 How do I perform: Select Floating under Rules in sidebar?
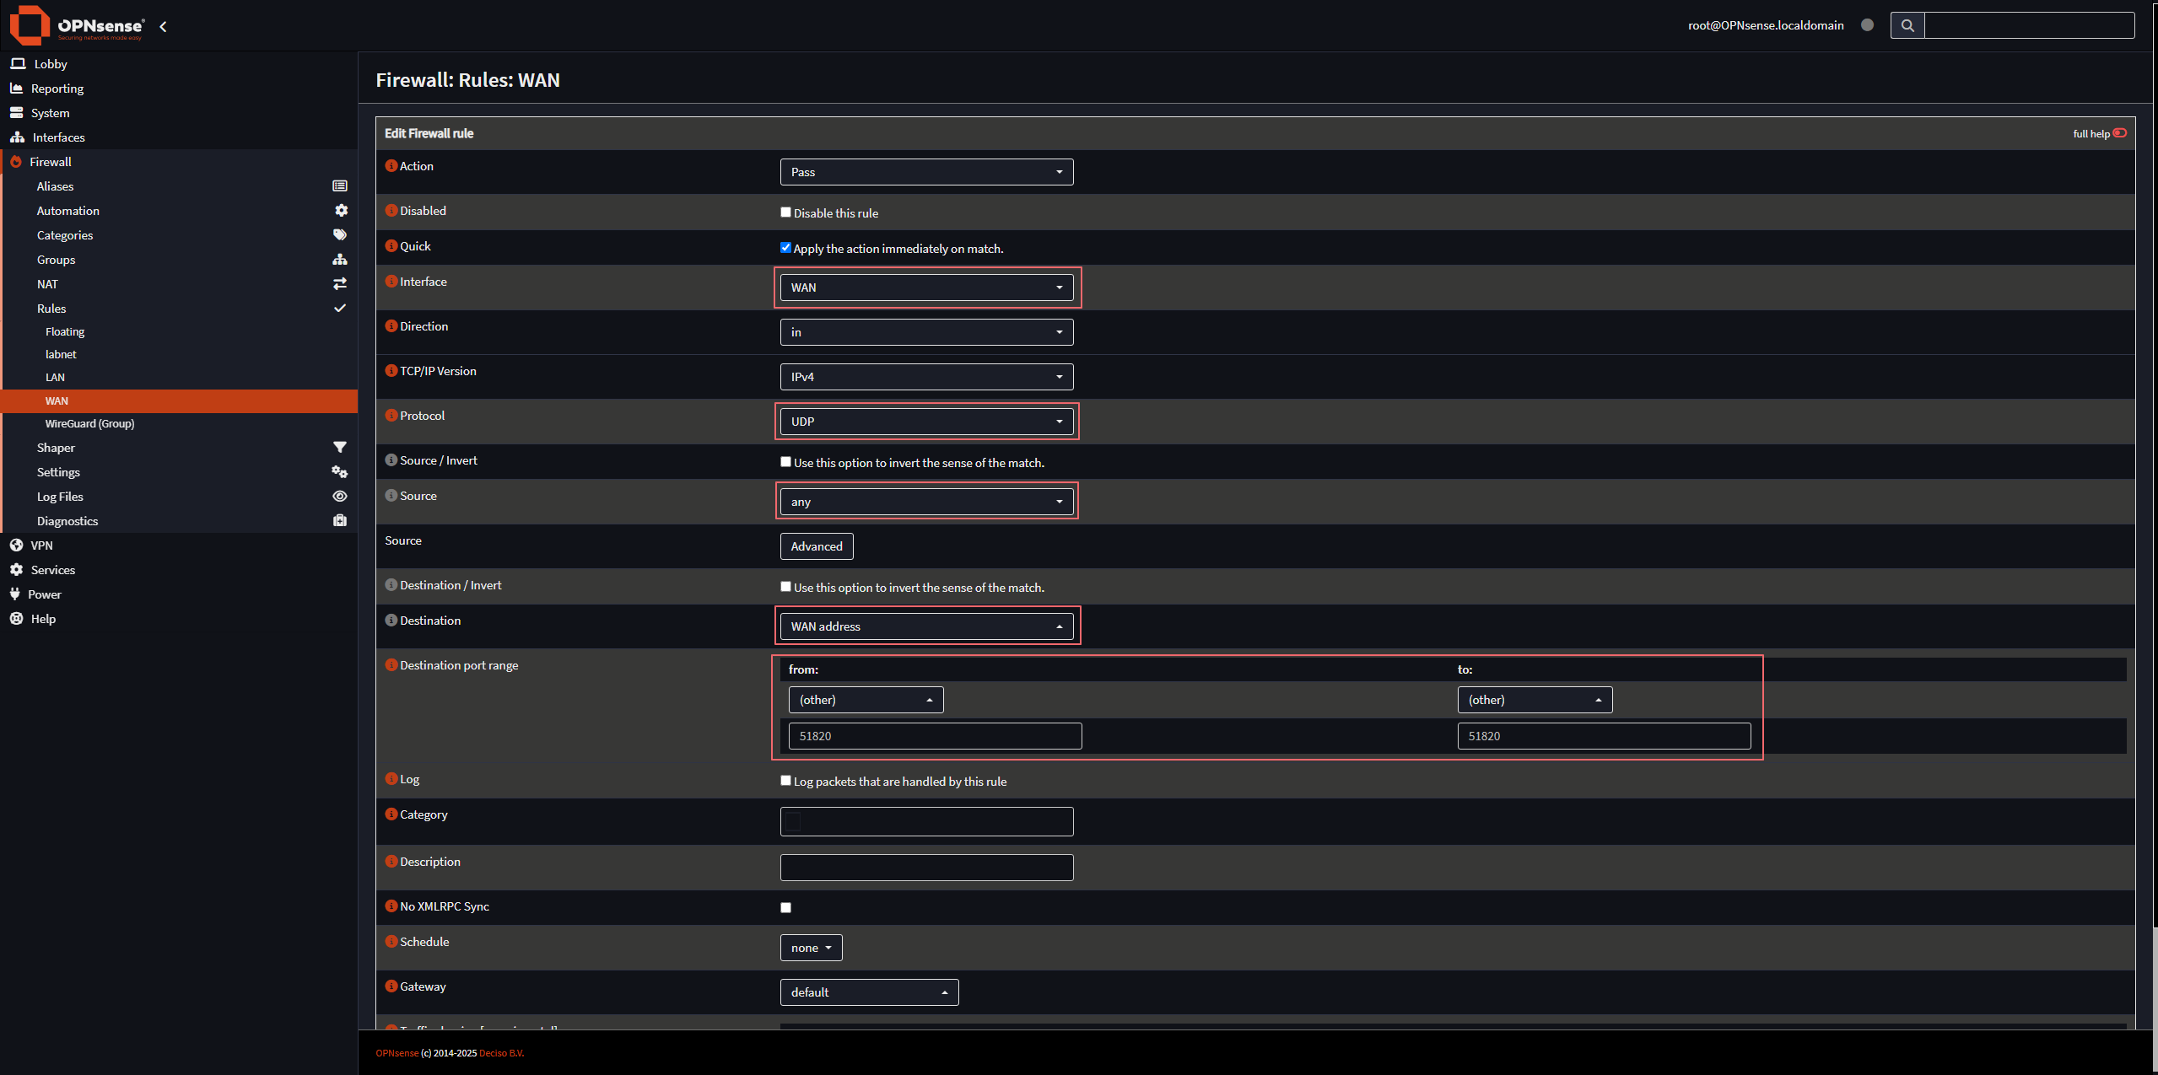[65, 331]
